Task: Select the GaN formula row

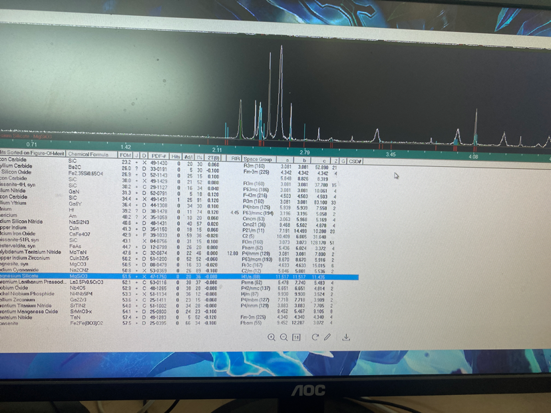Action: click(x=73, y=191)
